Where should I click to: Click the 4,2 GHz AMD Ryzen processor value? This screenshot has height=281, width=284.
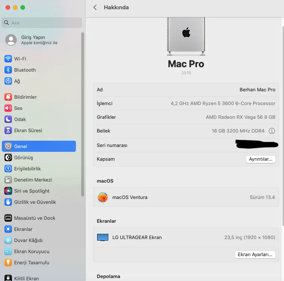(223, 103)
